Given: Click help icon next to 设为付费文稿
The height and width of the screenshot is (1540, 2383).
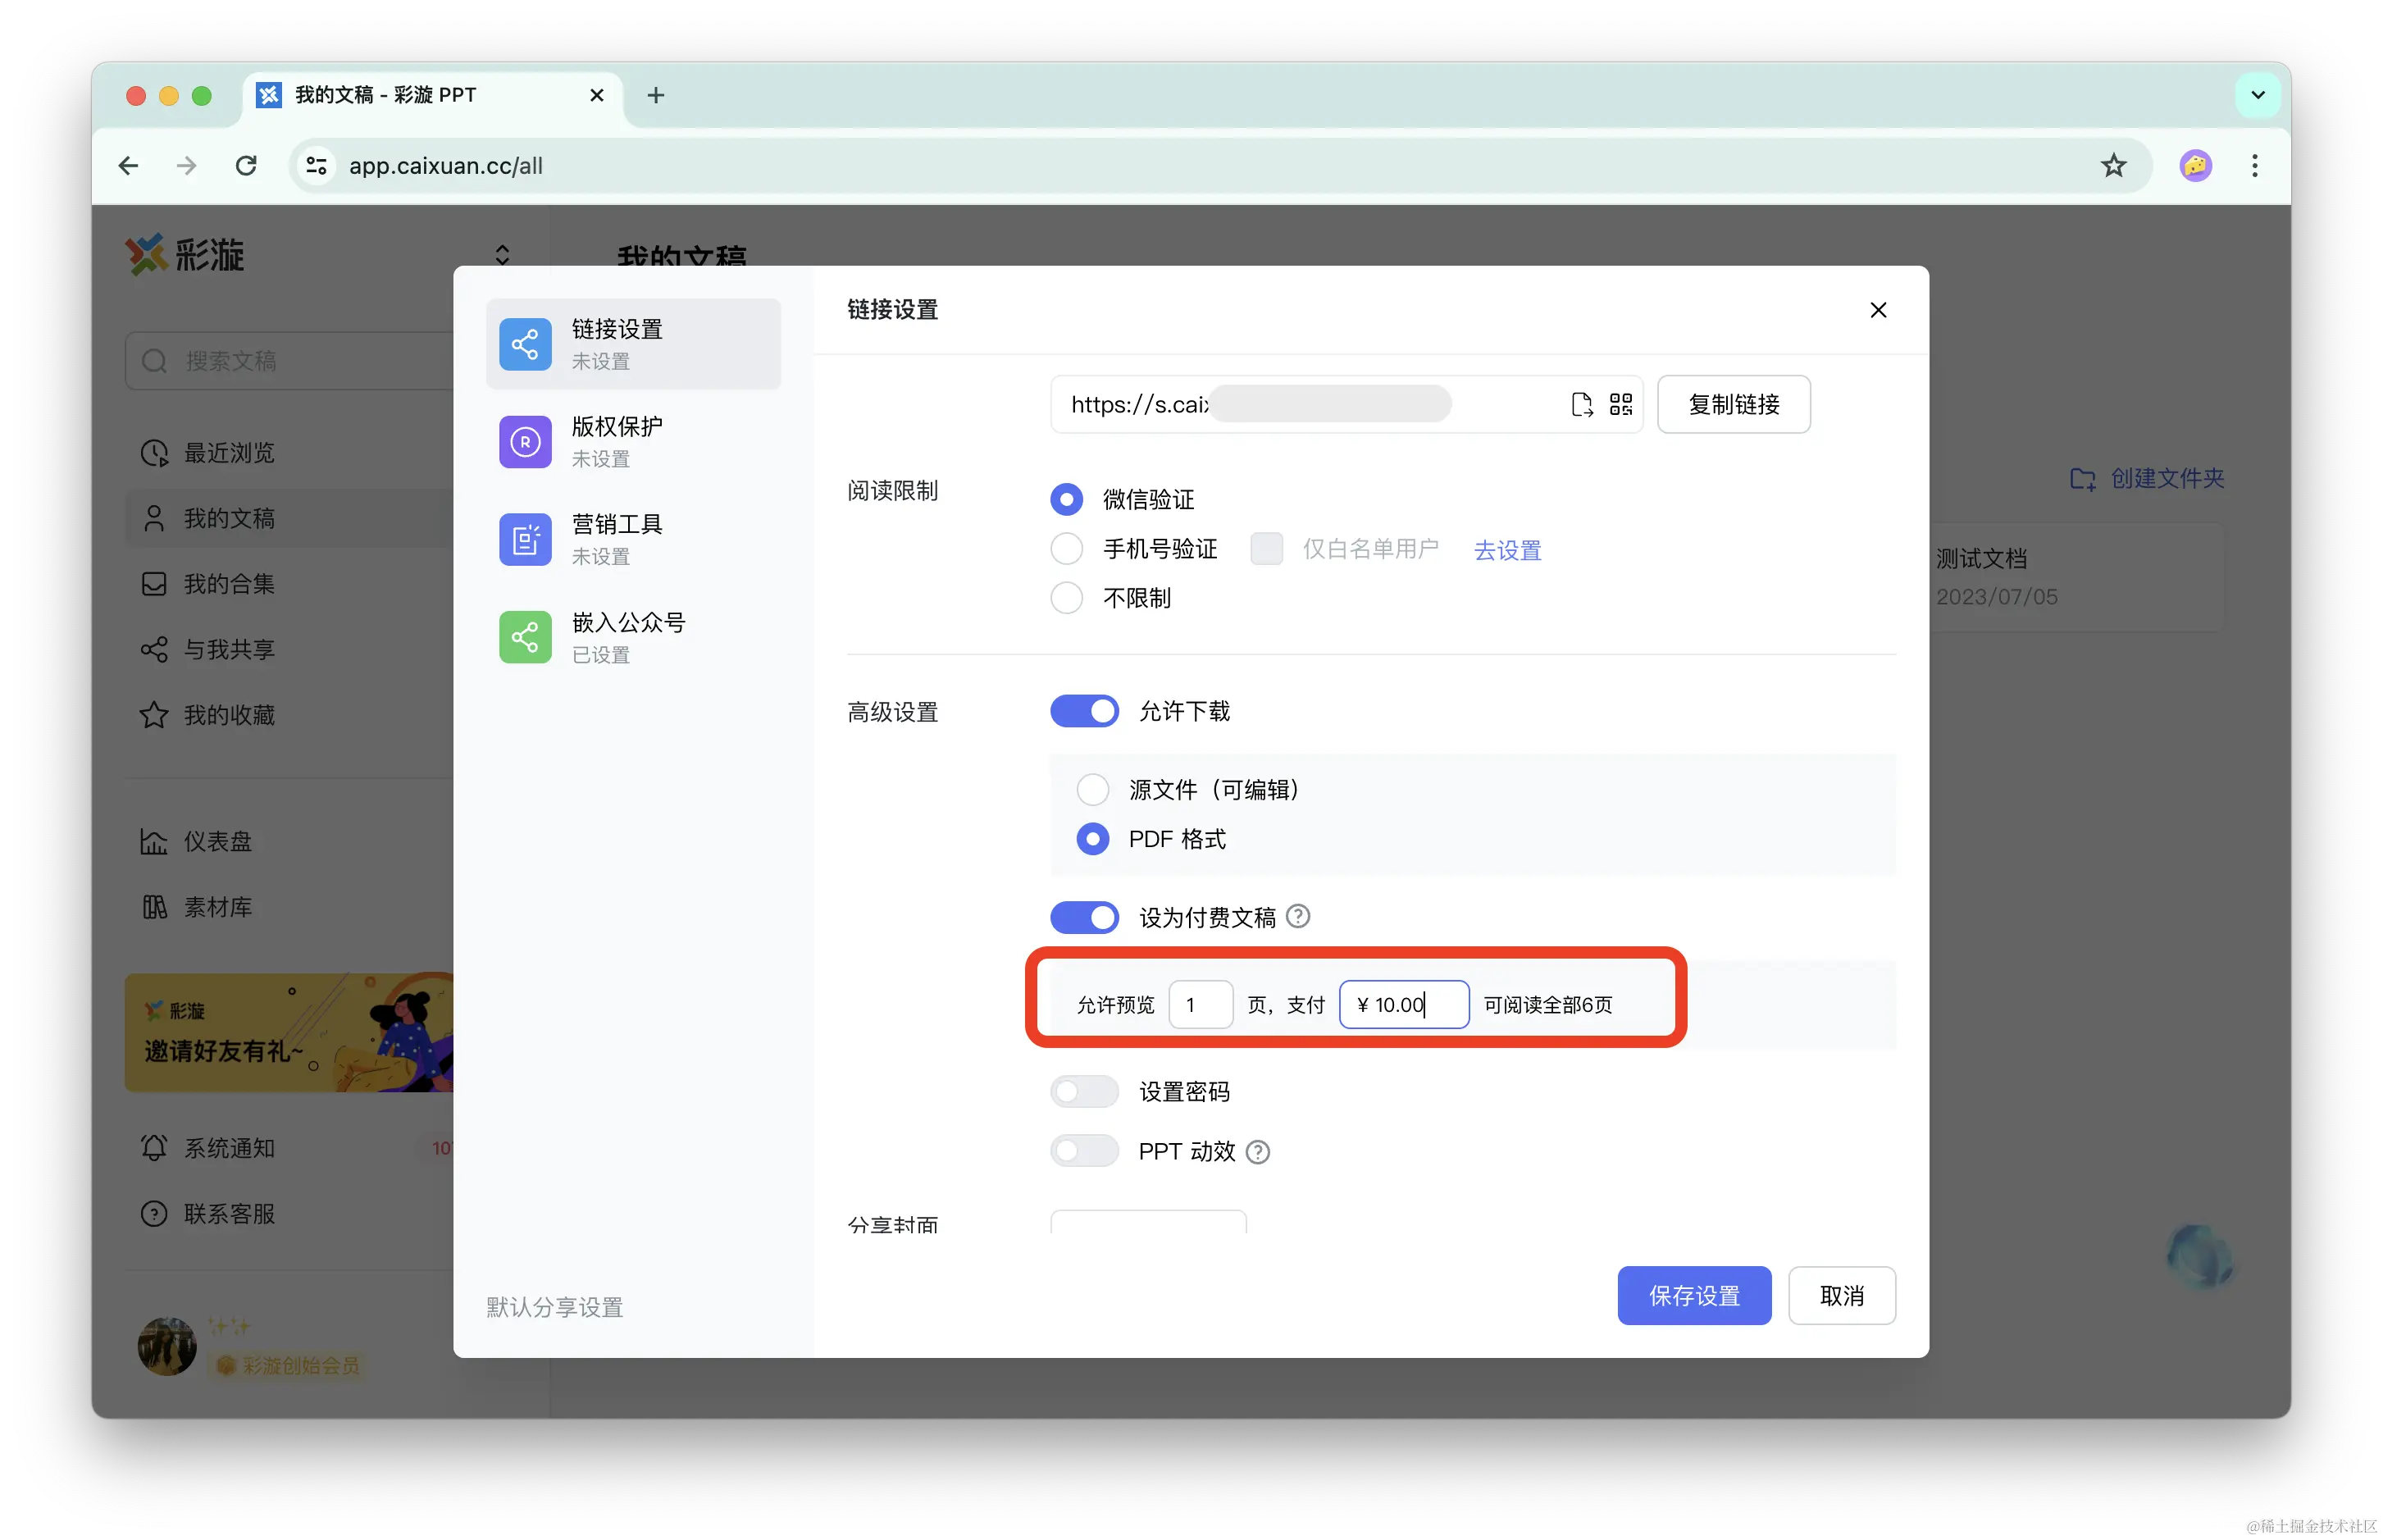Looking at the screenshot, I should (1297, 916).
